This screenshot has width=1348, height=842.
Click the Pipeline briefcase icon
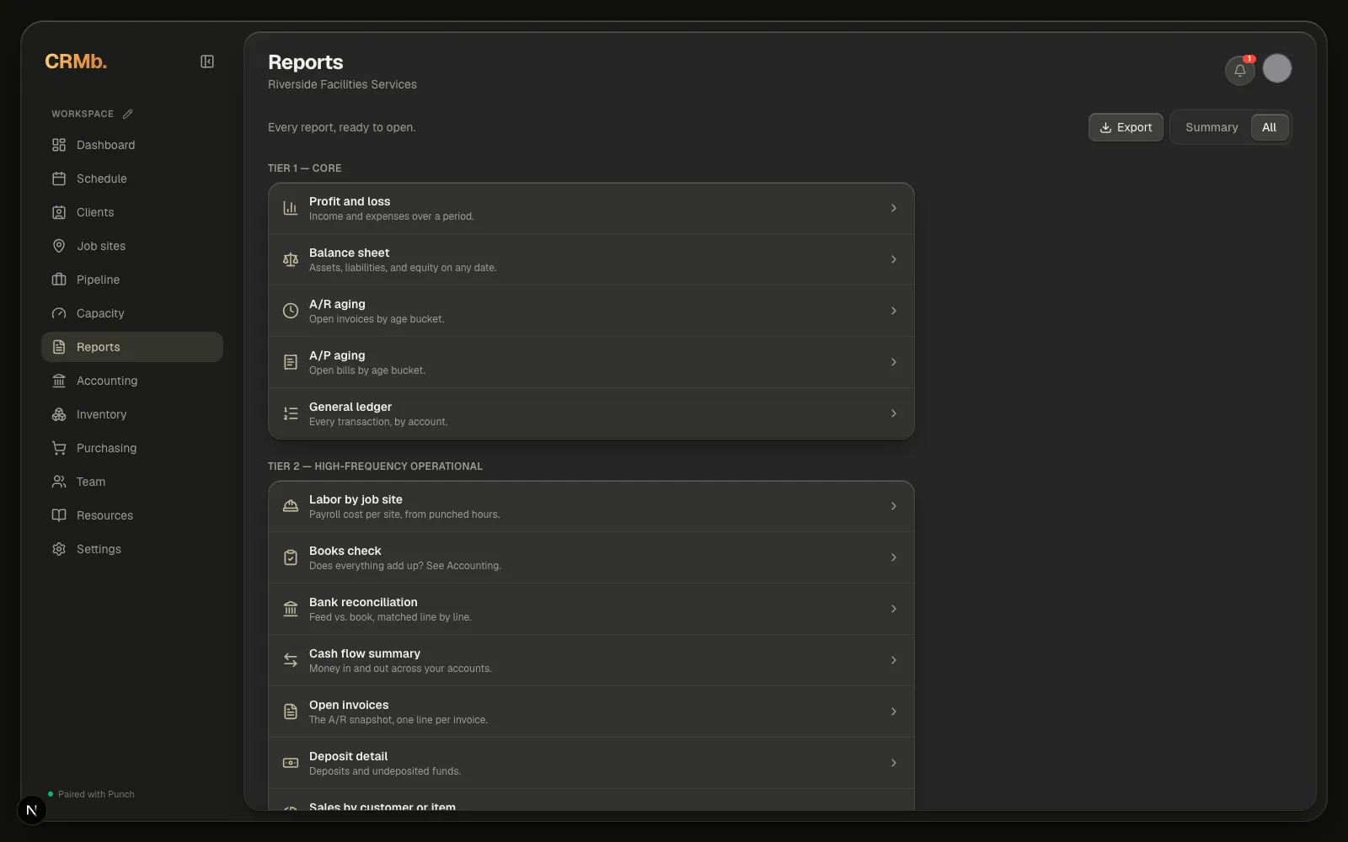59,280
